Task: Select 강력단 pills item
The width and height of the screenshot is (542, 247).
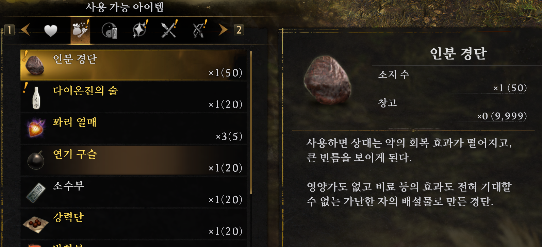Action: click(x=134, y=224)
